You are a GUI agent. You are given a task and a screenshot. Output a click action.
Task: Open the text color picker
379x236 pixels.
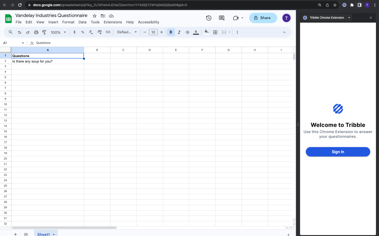tap(196, 32)
